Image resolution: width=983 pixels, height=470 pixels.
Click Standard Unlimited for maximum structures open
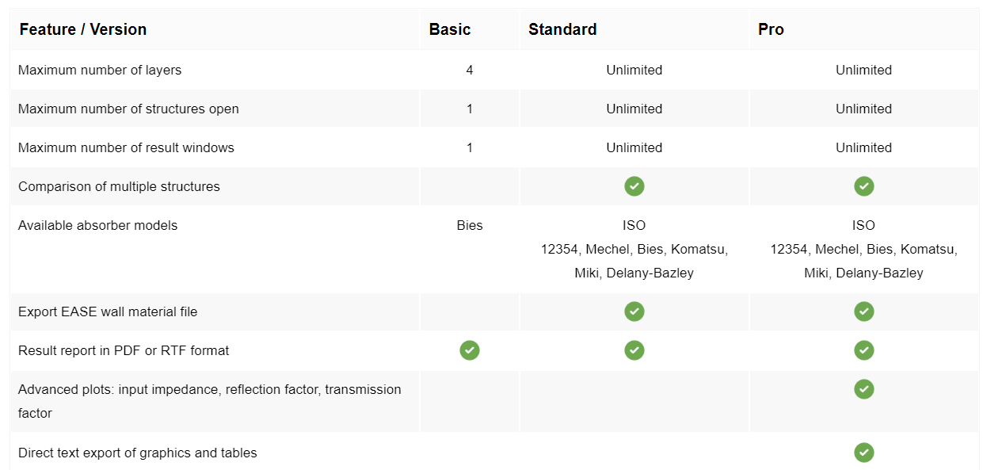pos(634,109)
